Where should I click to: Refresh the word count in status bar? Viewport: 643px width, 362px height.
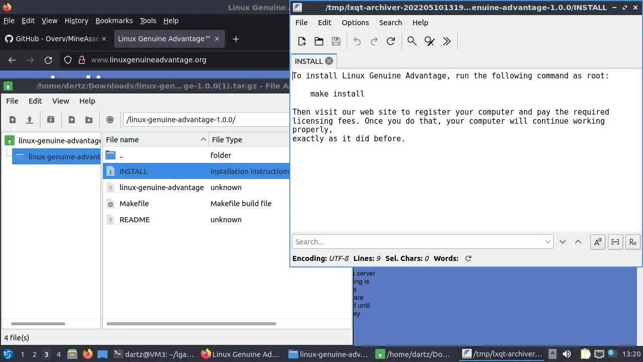tap(468, 258)
